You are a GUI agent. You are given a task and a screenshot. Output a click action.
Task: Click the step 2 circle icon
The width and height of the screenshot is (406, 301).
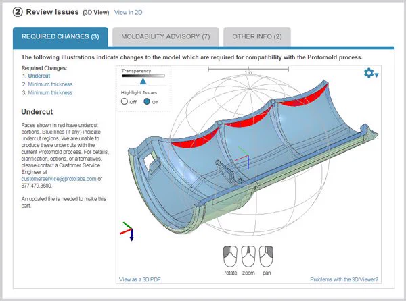coord(18,12)
